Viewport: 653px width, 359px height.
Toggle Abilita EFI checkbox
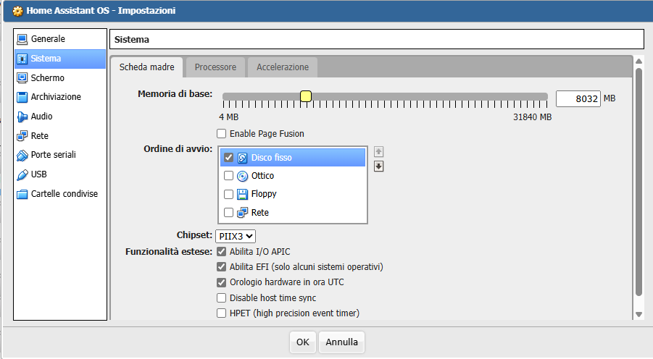[x=222, y=266]
